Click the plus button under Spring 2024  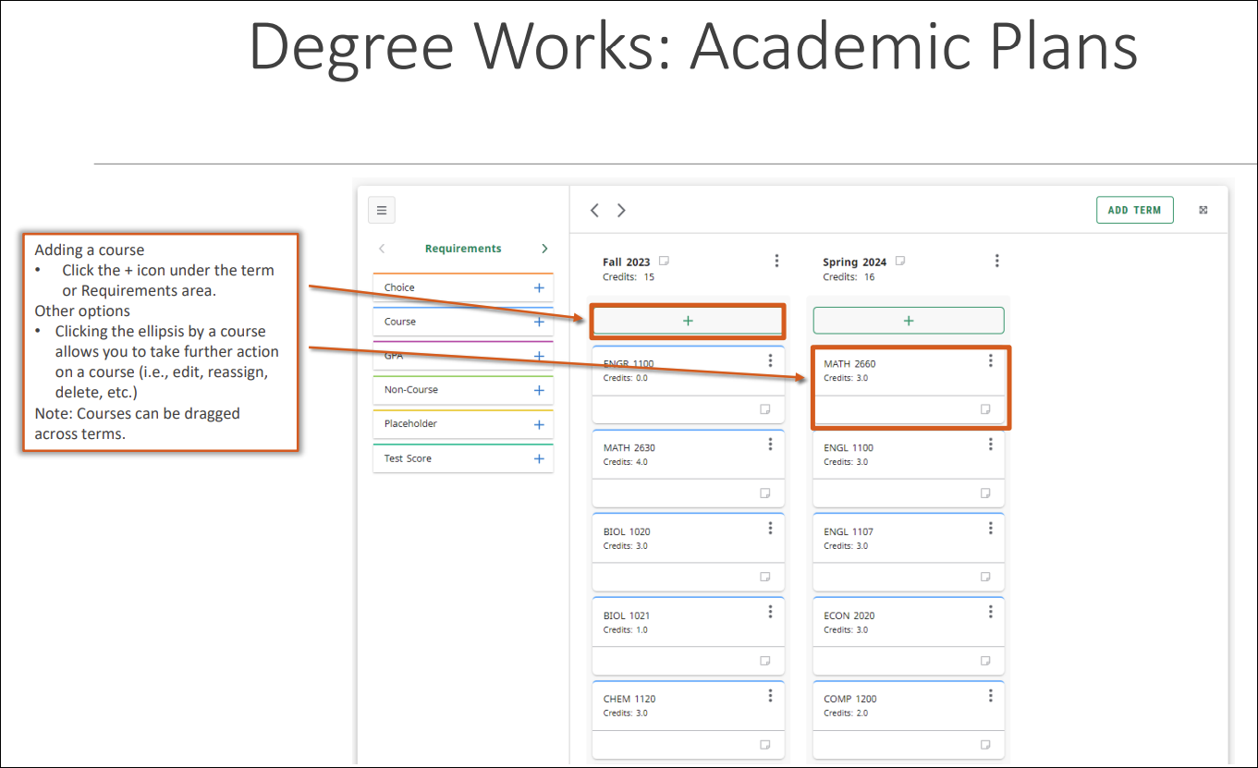tap(909, 320)
